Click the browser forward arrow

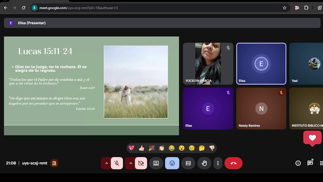(x=15, y=8)
